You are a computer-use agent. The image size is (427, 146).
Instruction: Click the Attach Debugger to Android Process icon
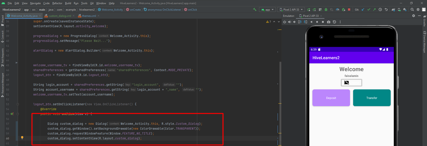tap(344, 10)
